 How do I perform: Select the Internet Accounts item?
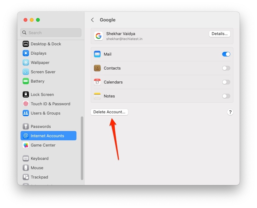pyautogui.click(x=48, y=136)
